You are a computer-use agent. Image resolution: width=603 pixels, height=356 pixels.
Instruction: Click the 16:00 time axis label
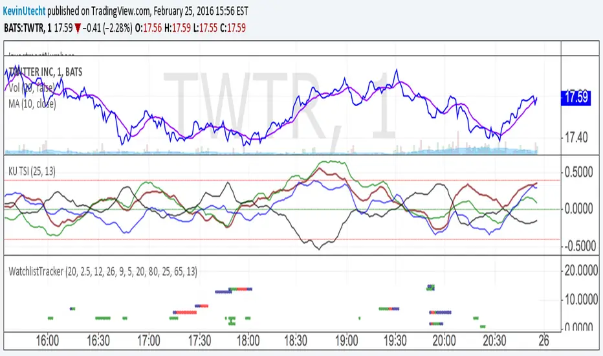coord(47,341)
